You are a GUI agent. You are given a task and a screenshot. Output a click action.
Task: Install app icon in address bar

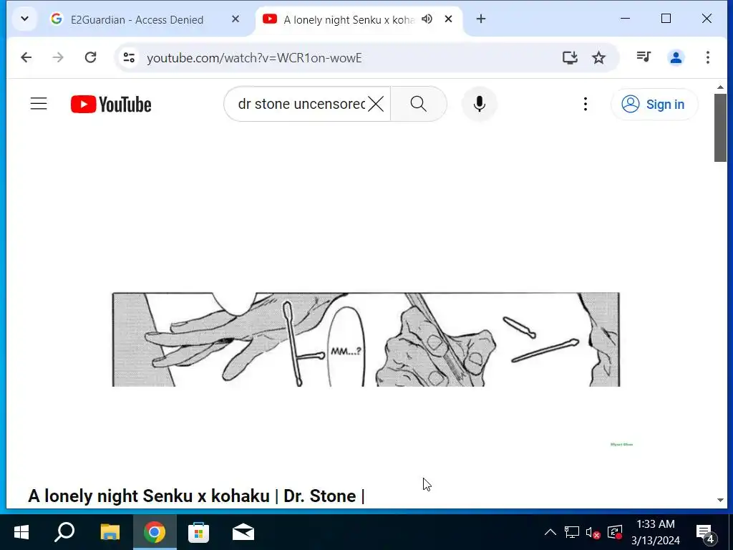570,57
